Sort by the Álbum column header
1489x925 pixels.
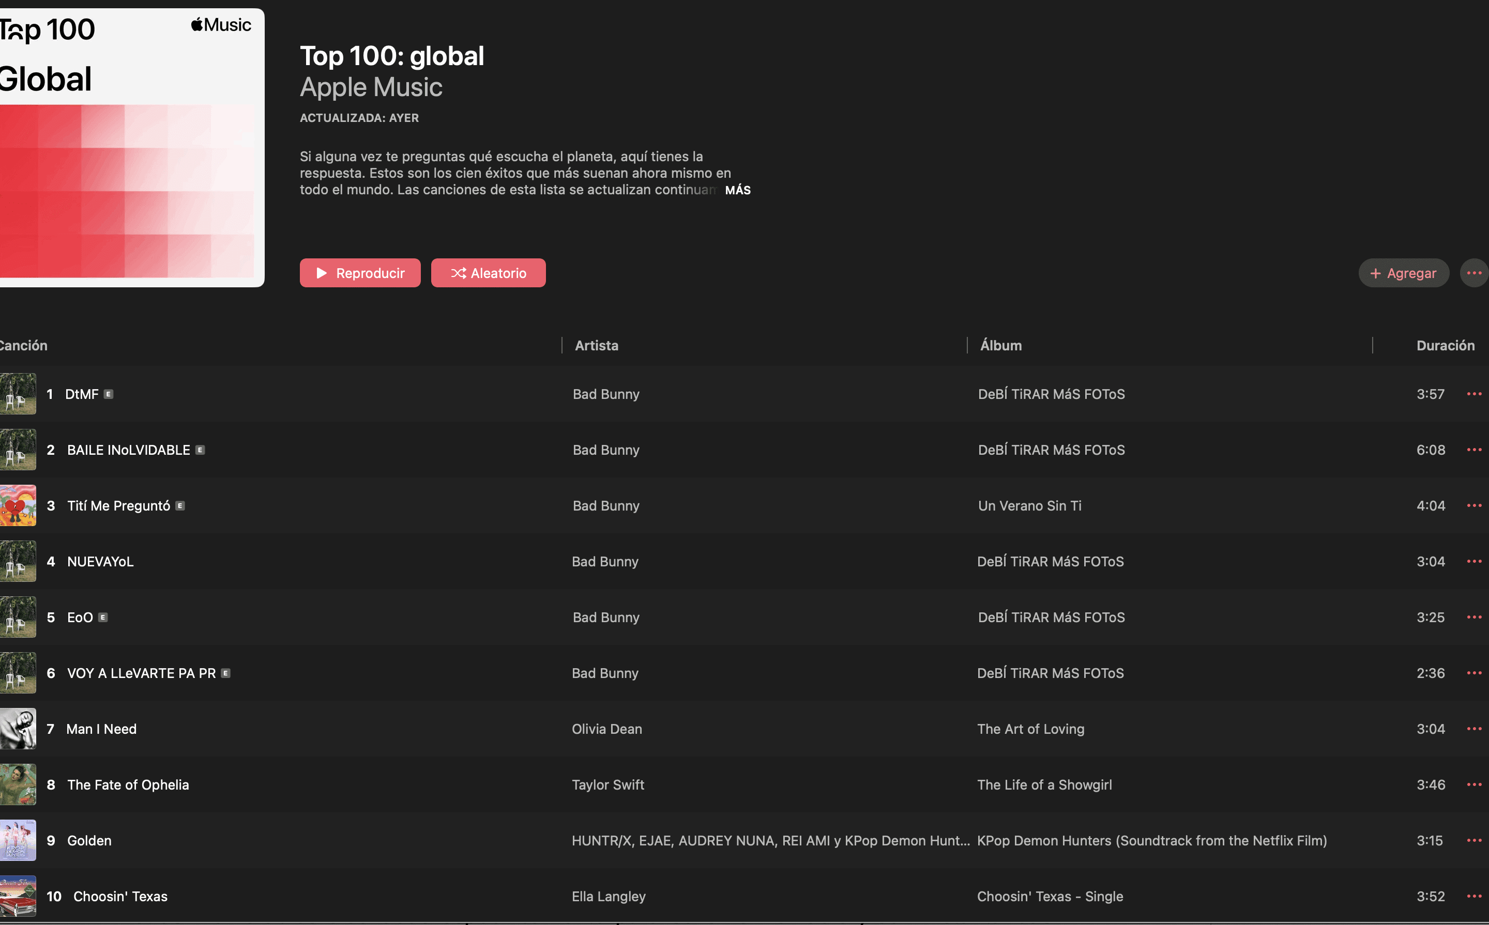pos(1000,346)
